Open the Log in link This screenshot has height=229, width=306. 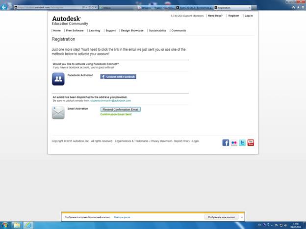pos(249,16)
